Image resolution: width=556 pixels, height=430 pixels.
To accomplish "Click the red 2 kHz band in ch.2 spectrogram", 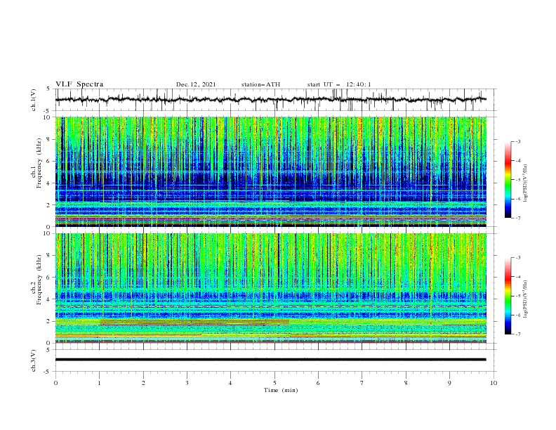I will click(x=194, y=322).
